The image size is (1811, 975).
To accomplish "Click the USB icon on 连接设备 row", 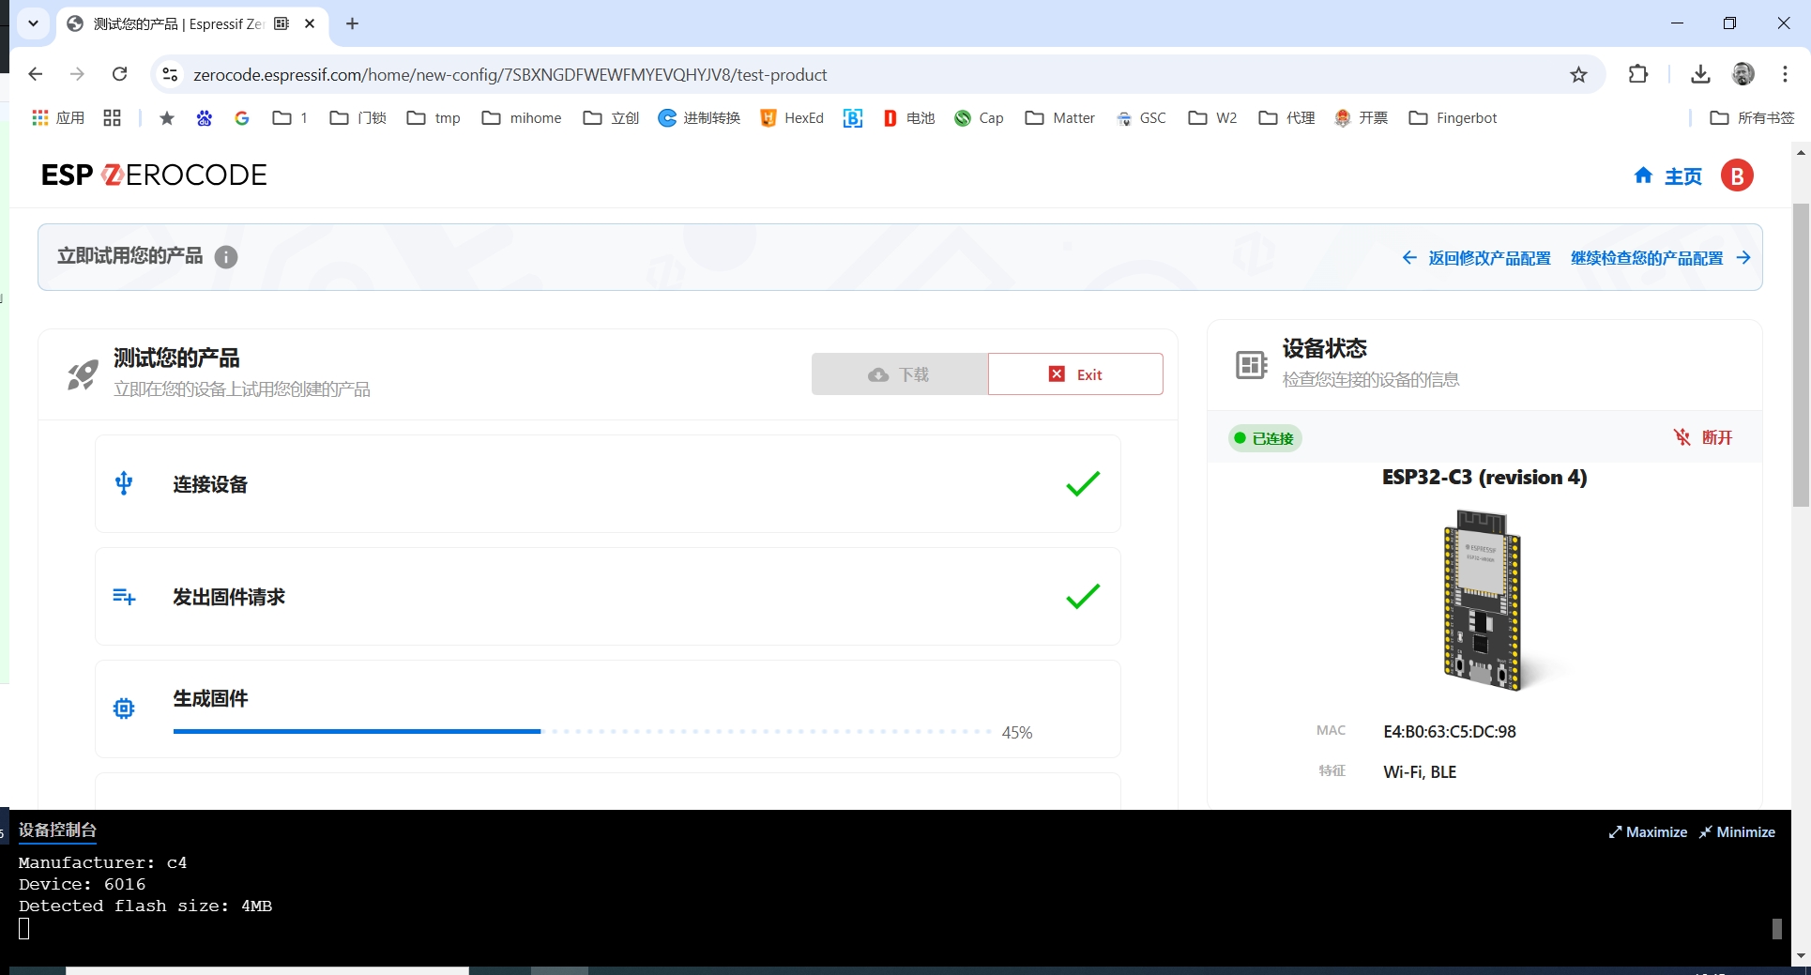I will click(124, 483).
